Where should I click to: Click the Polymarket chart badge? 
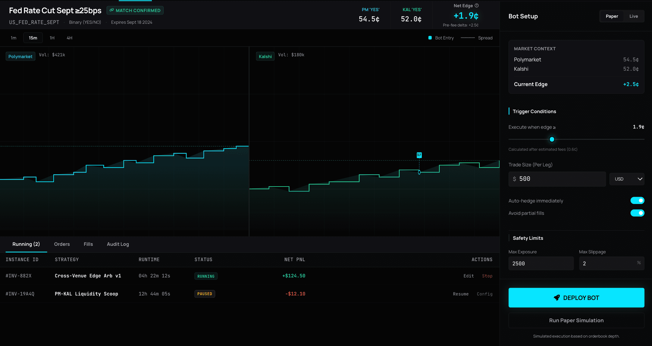[x=20, y=56]
